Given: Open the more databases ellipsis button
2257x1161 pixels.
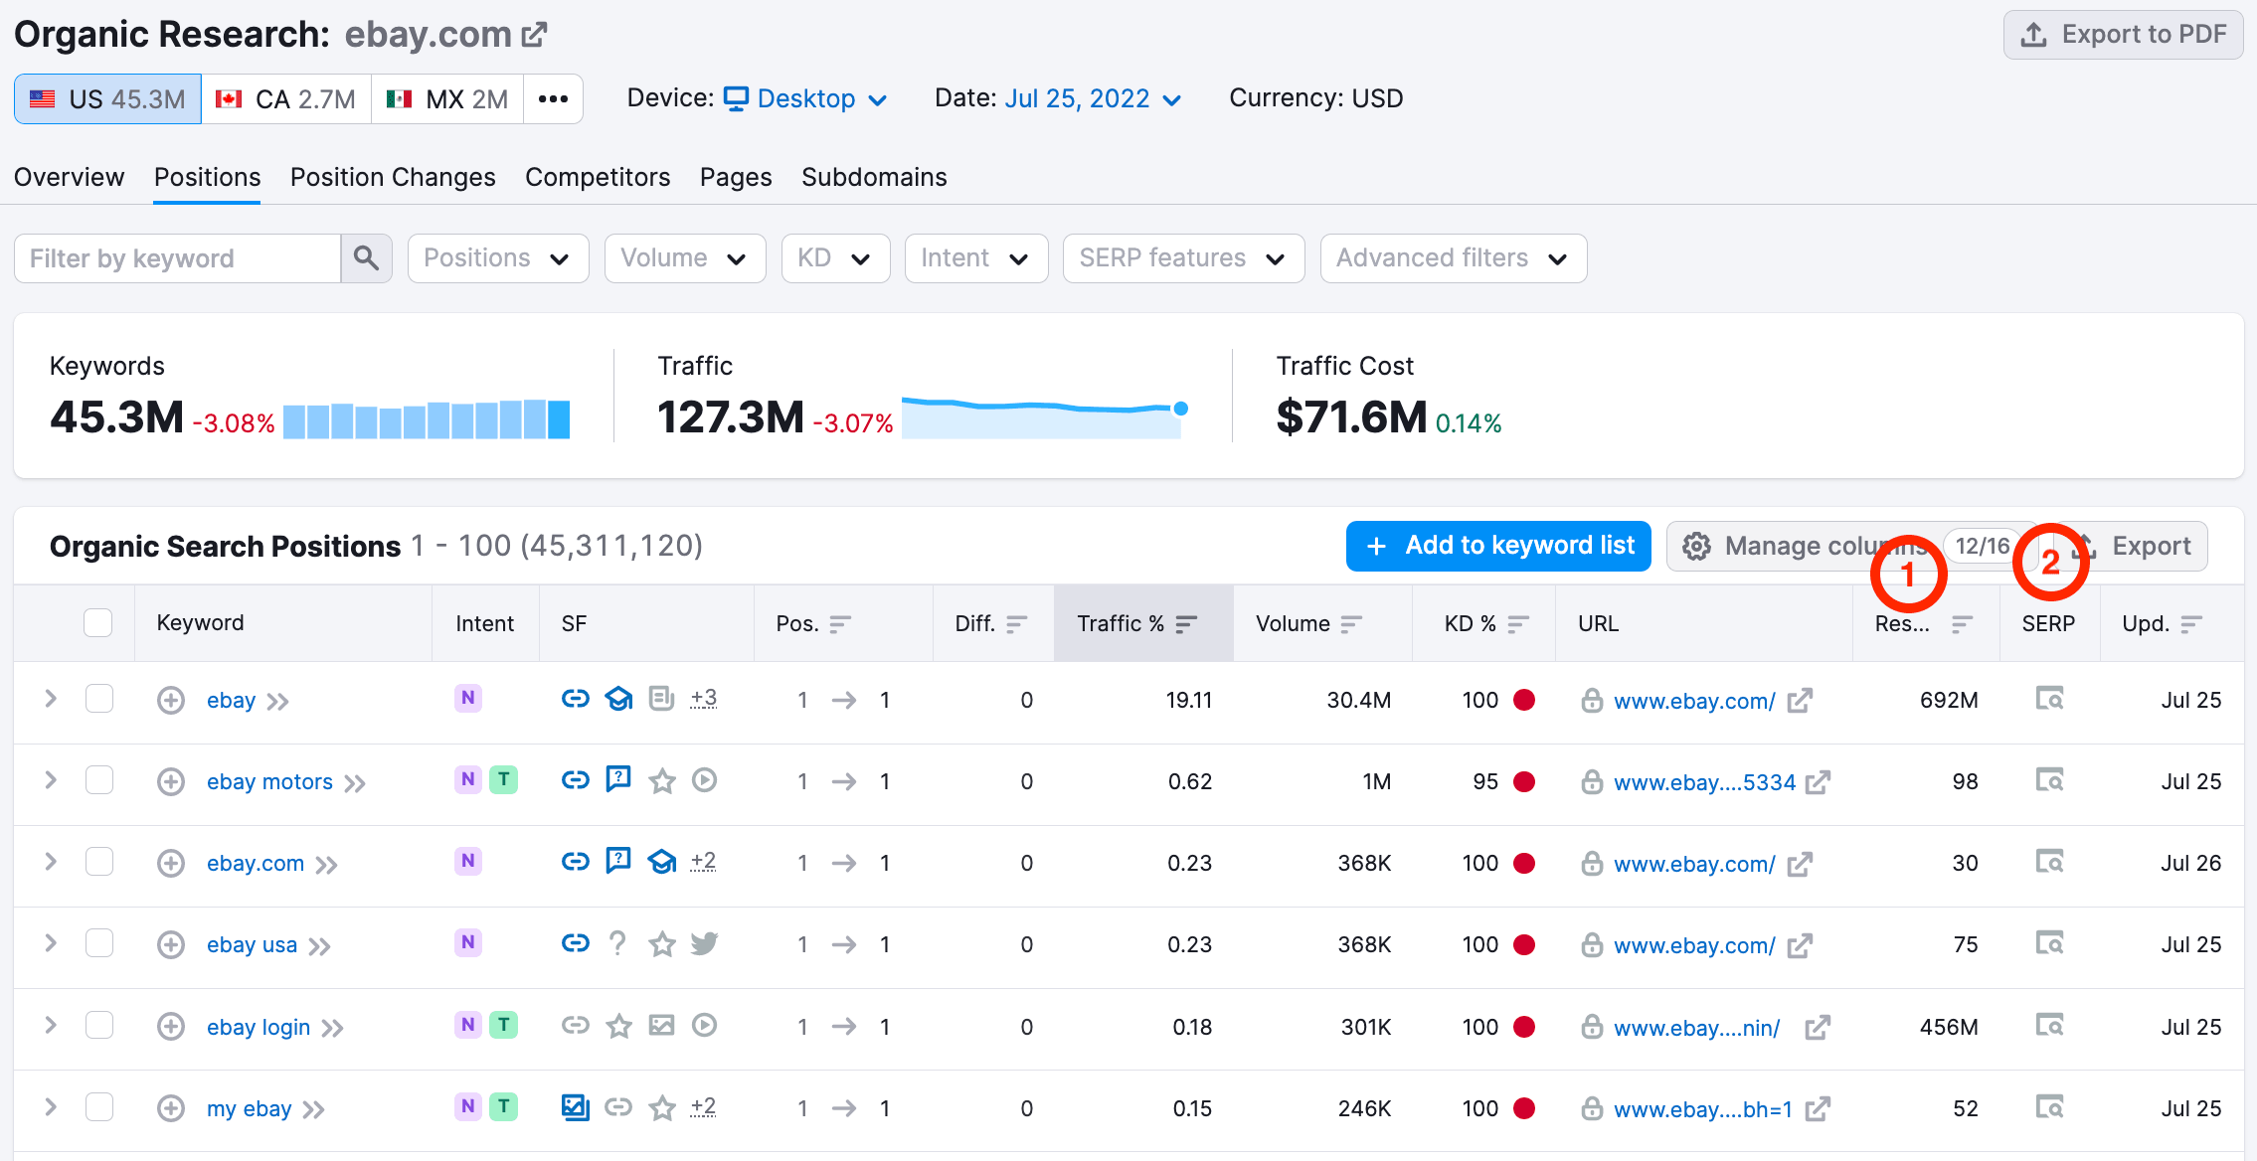Looking at the screenshot, I should click(553, 99).
